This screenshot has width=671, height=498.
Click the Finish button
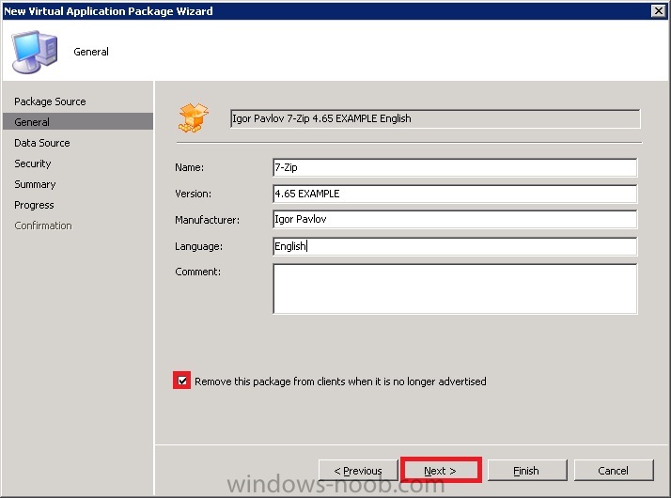coord(527,471)
